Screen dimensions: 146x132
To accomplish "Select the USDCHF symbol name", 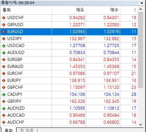I will [15, 18].
